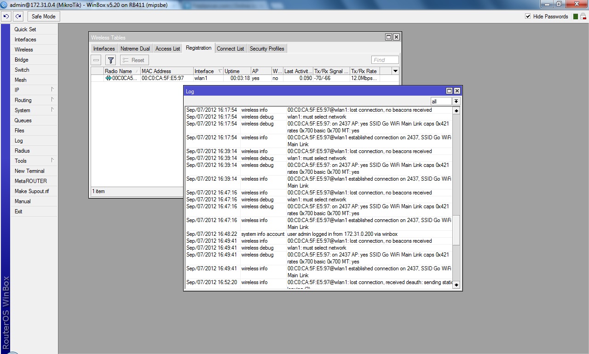The width and height of the screenshot is (589, 354).
Task: Sort by the Uptime column header
Action: coord(237,71)
